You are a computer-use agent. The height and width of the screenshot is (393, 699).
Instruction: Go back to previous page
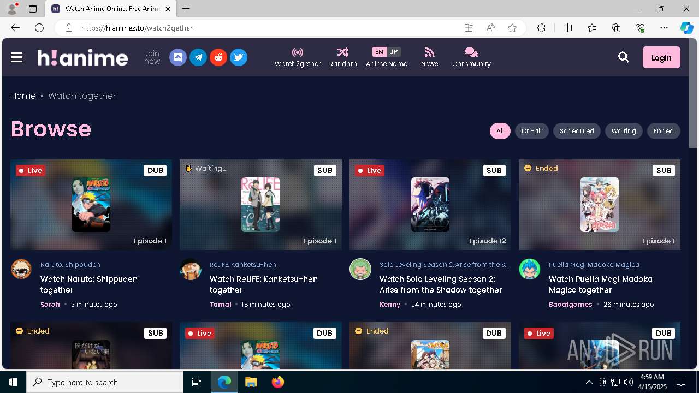(x=15, y=28)
